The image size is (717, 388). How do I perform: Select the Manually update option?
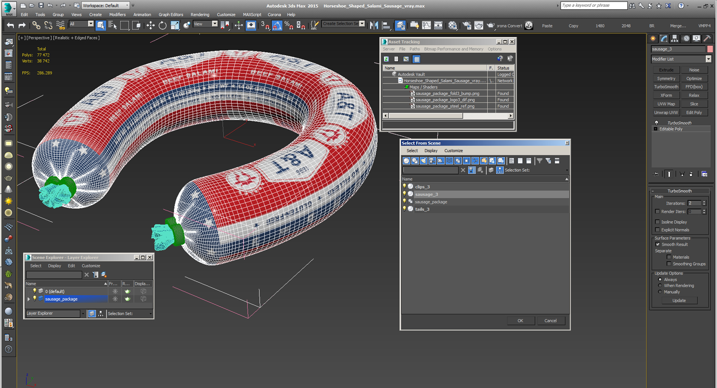(x=660, y=292)
